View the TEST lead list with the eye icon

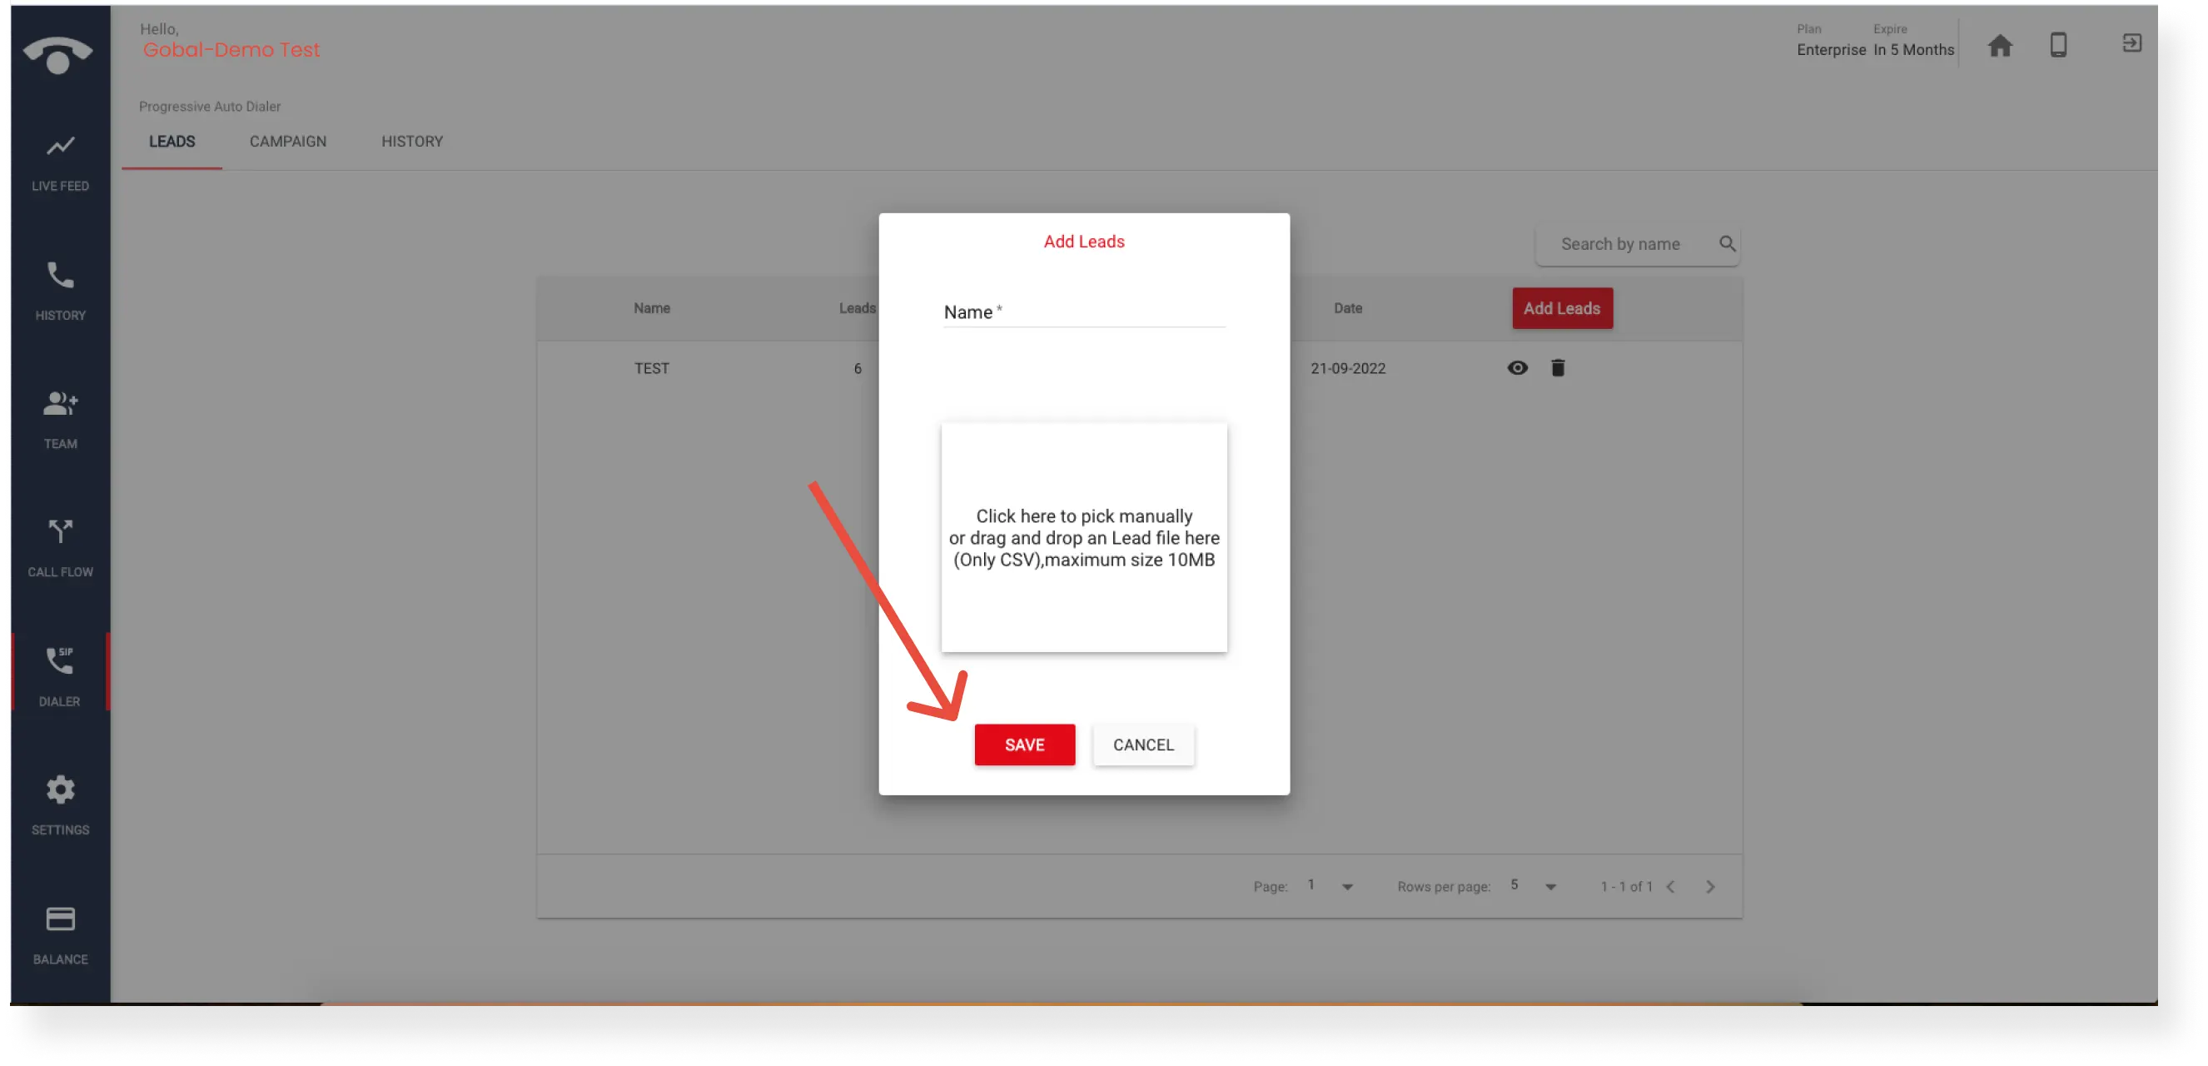point(1517,367)
